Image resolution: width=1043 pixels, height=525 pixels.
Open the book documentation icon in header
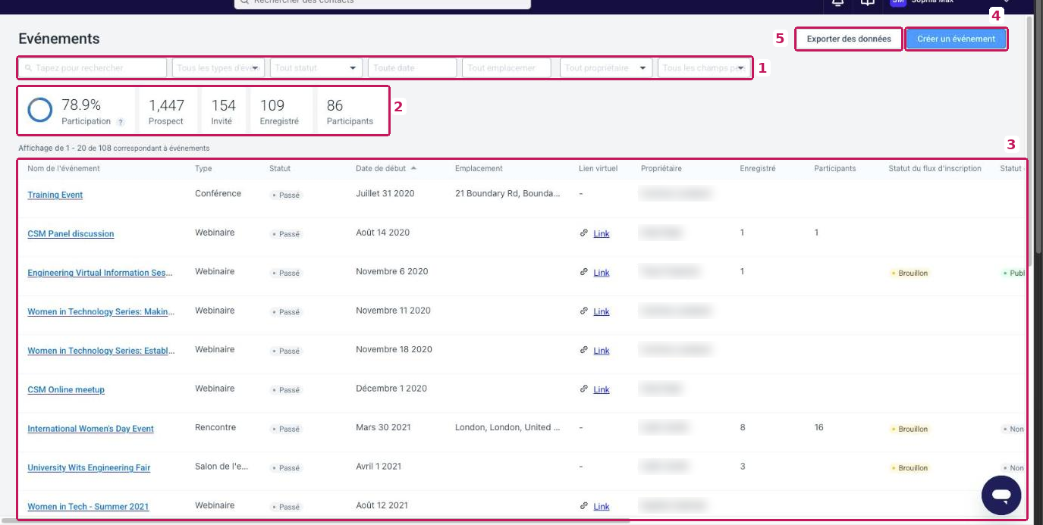point(867,3)
